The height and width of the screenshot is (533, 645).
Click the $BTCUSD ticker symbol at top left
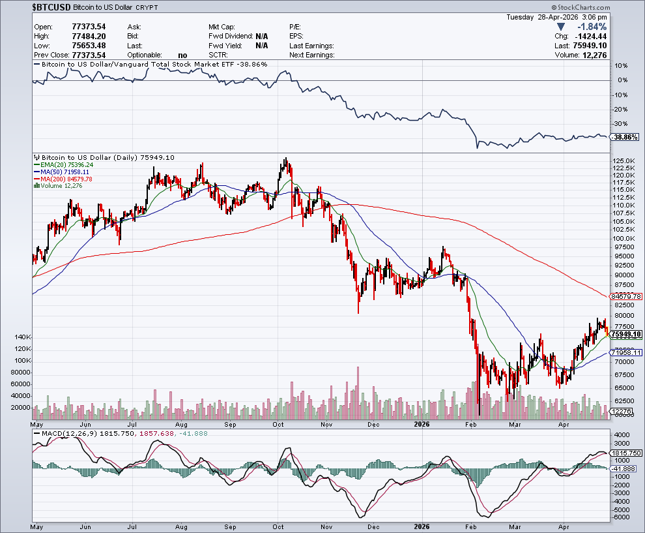point(51,7)
